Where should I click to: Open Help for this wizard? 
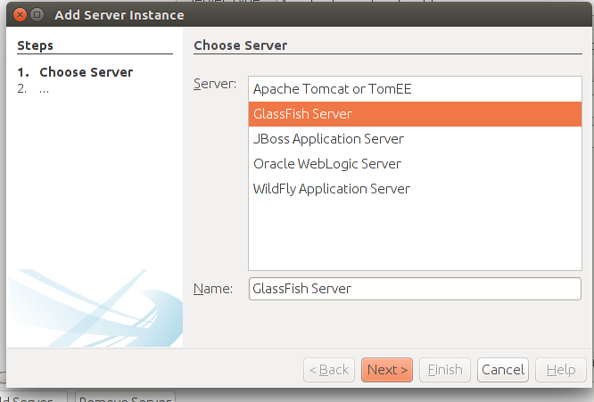561,370
